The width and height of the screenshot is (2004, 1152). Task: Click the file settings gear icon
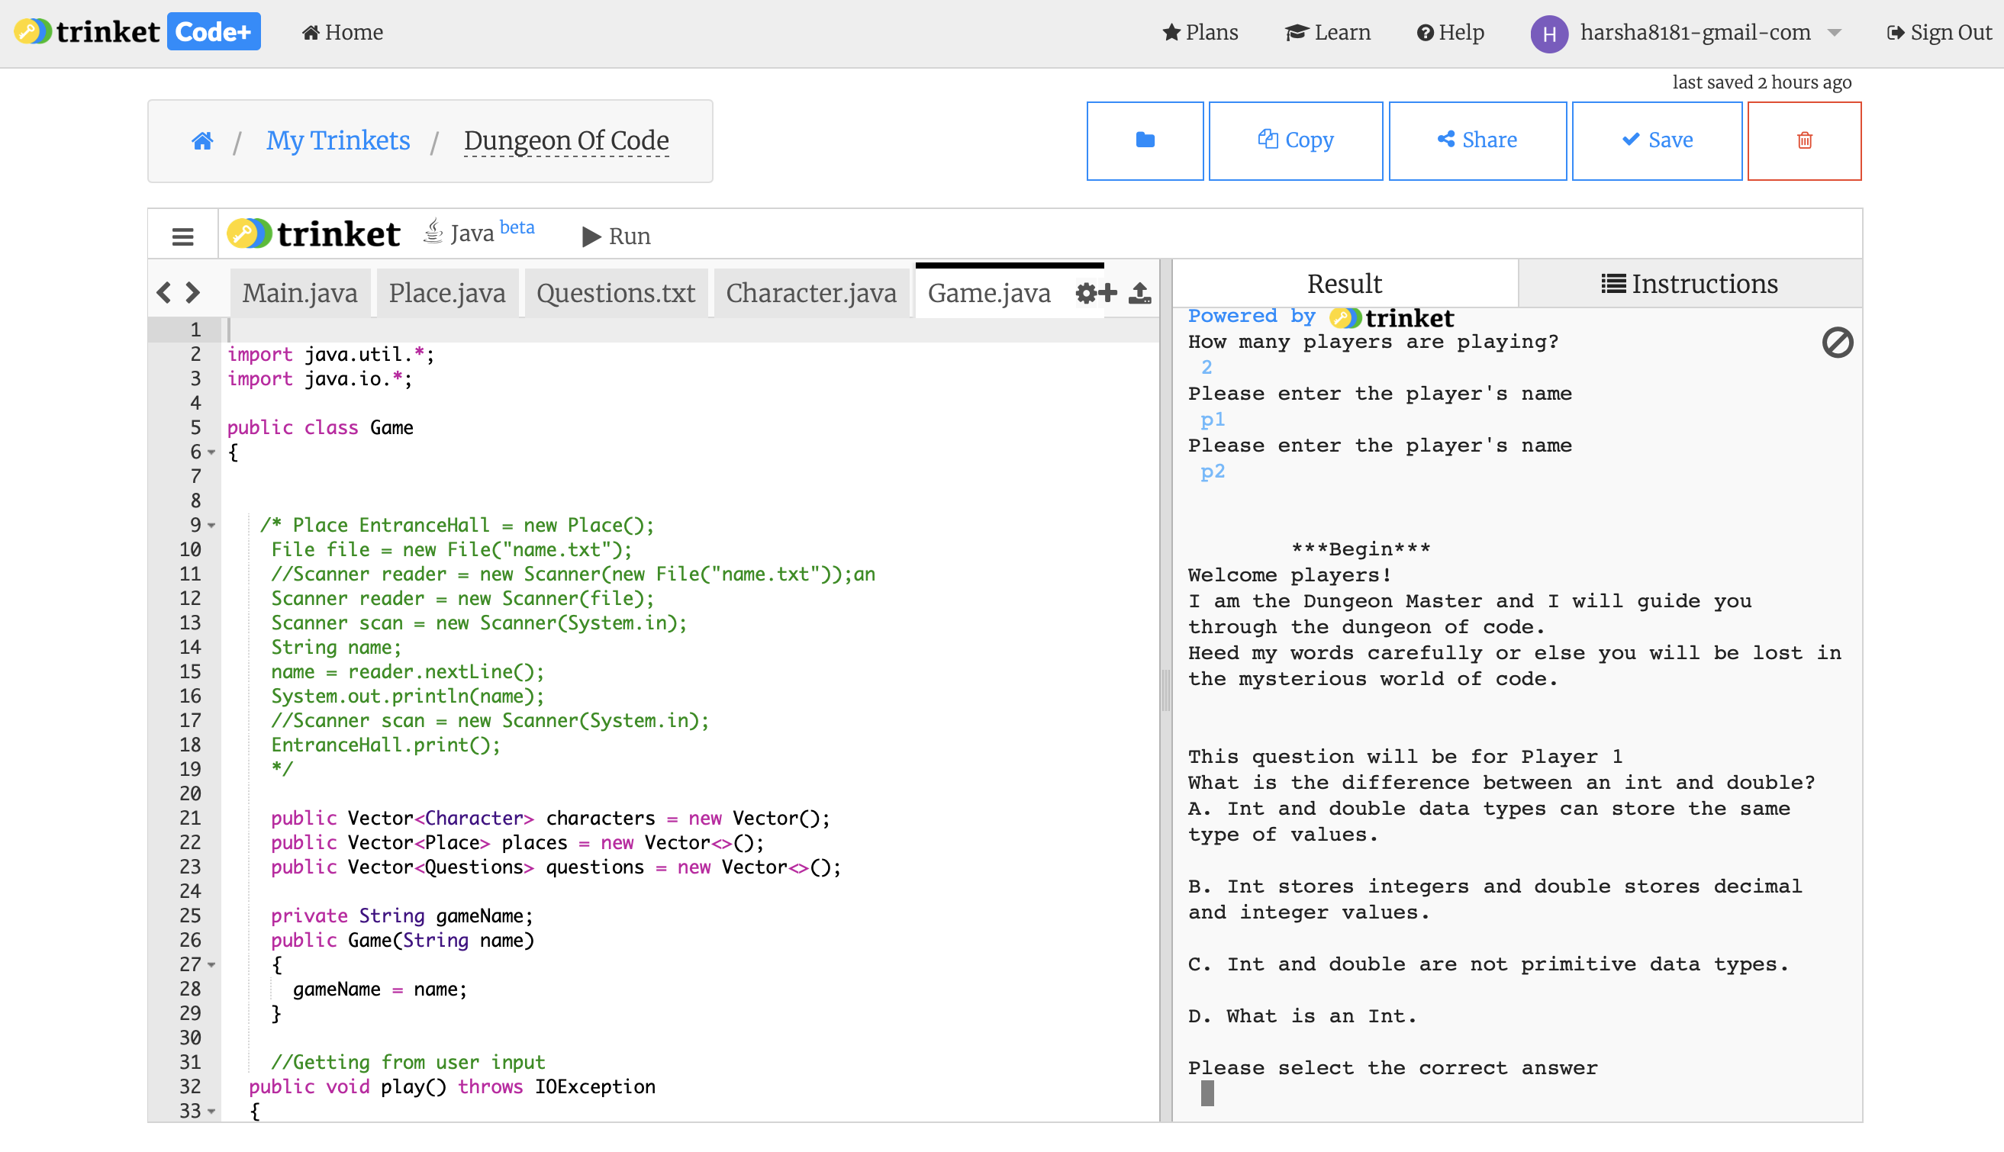1086,294
